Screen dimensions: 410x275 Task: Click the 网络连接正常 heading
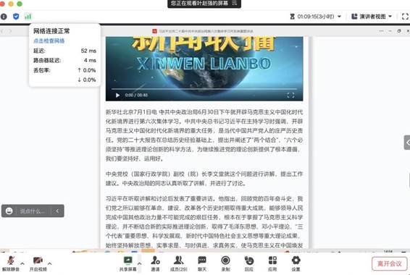pyautogui.click(x=51, y=31)
